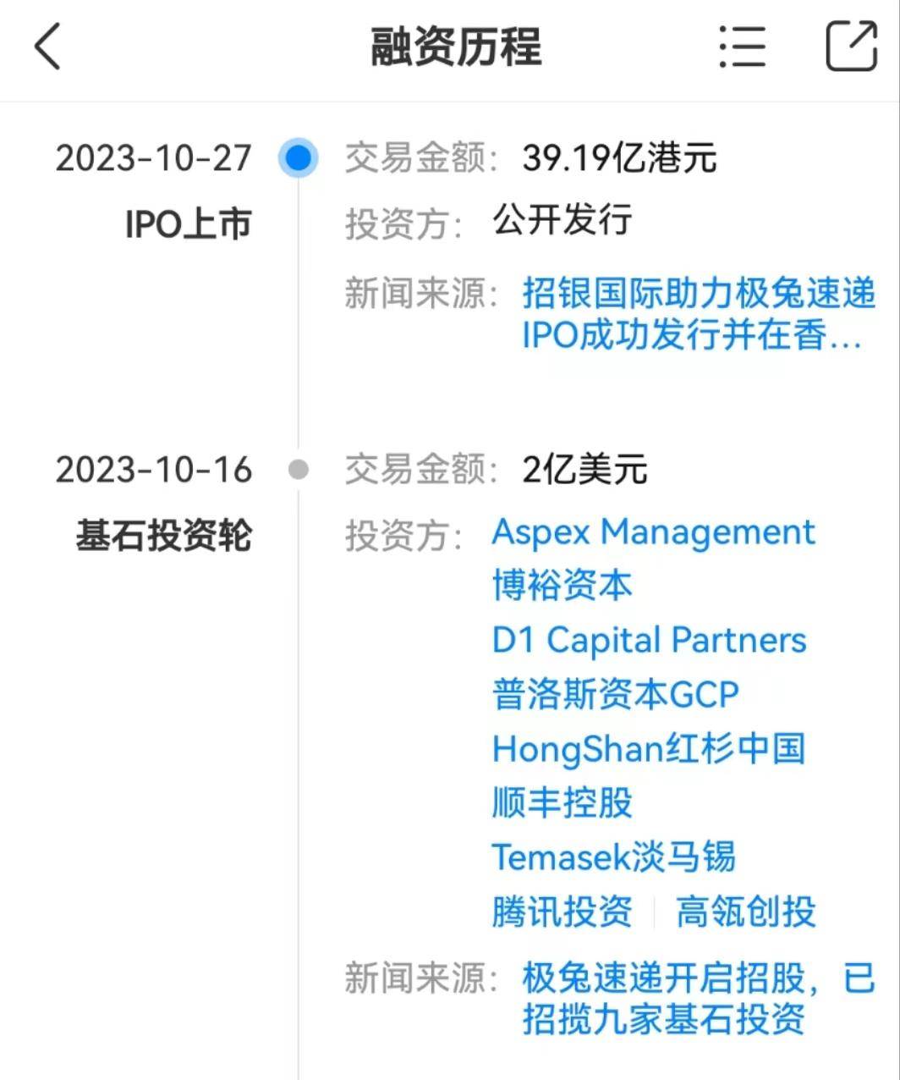The image size is (900, 1080).
Task: Tap the IPO上市 round label
Action: point(188,224)
